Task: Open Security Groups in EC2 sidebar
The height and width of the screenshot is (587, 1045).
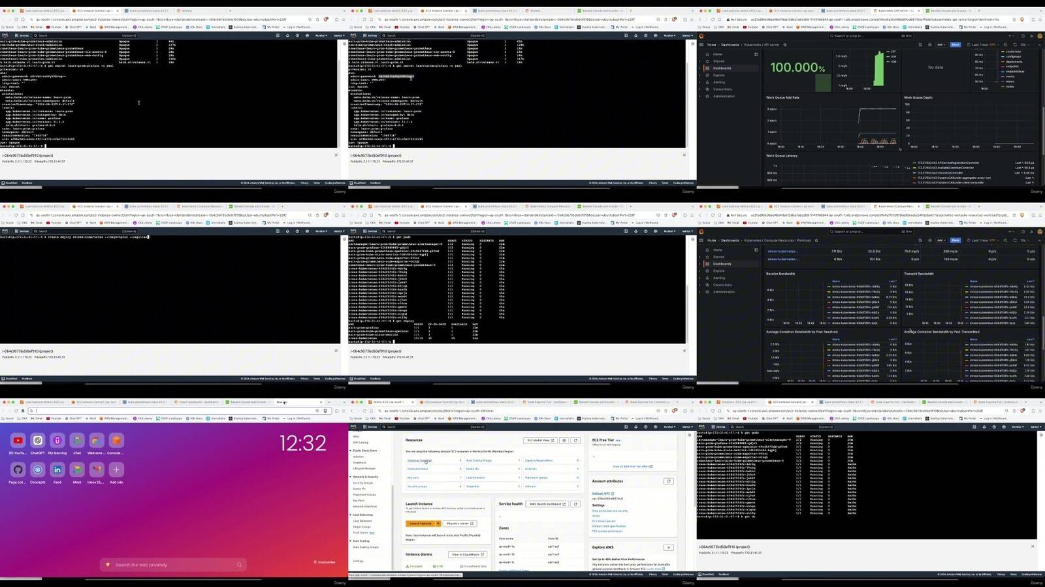Action: [x=362, y=483]
